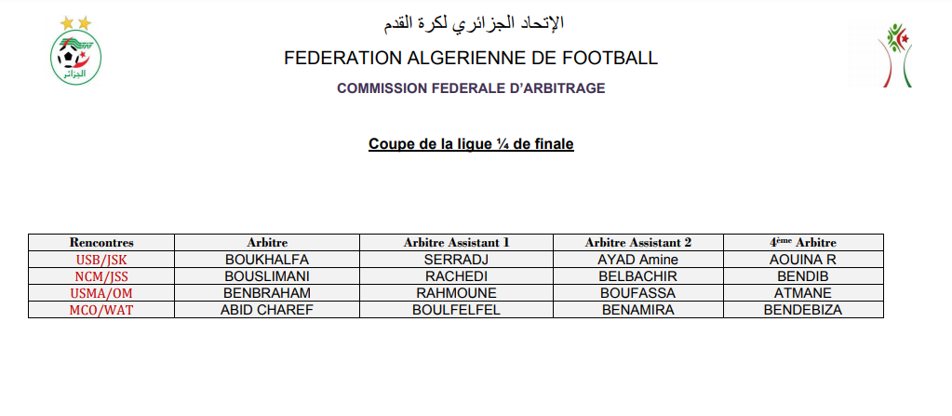Screen dimensions: 952x416
Task: Click the 4ème Arbitre column header
Action: coord(803,242)
